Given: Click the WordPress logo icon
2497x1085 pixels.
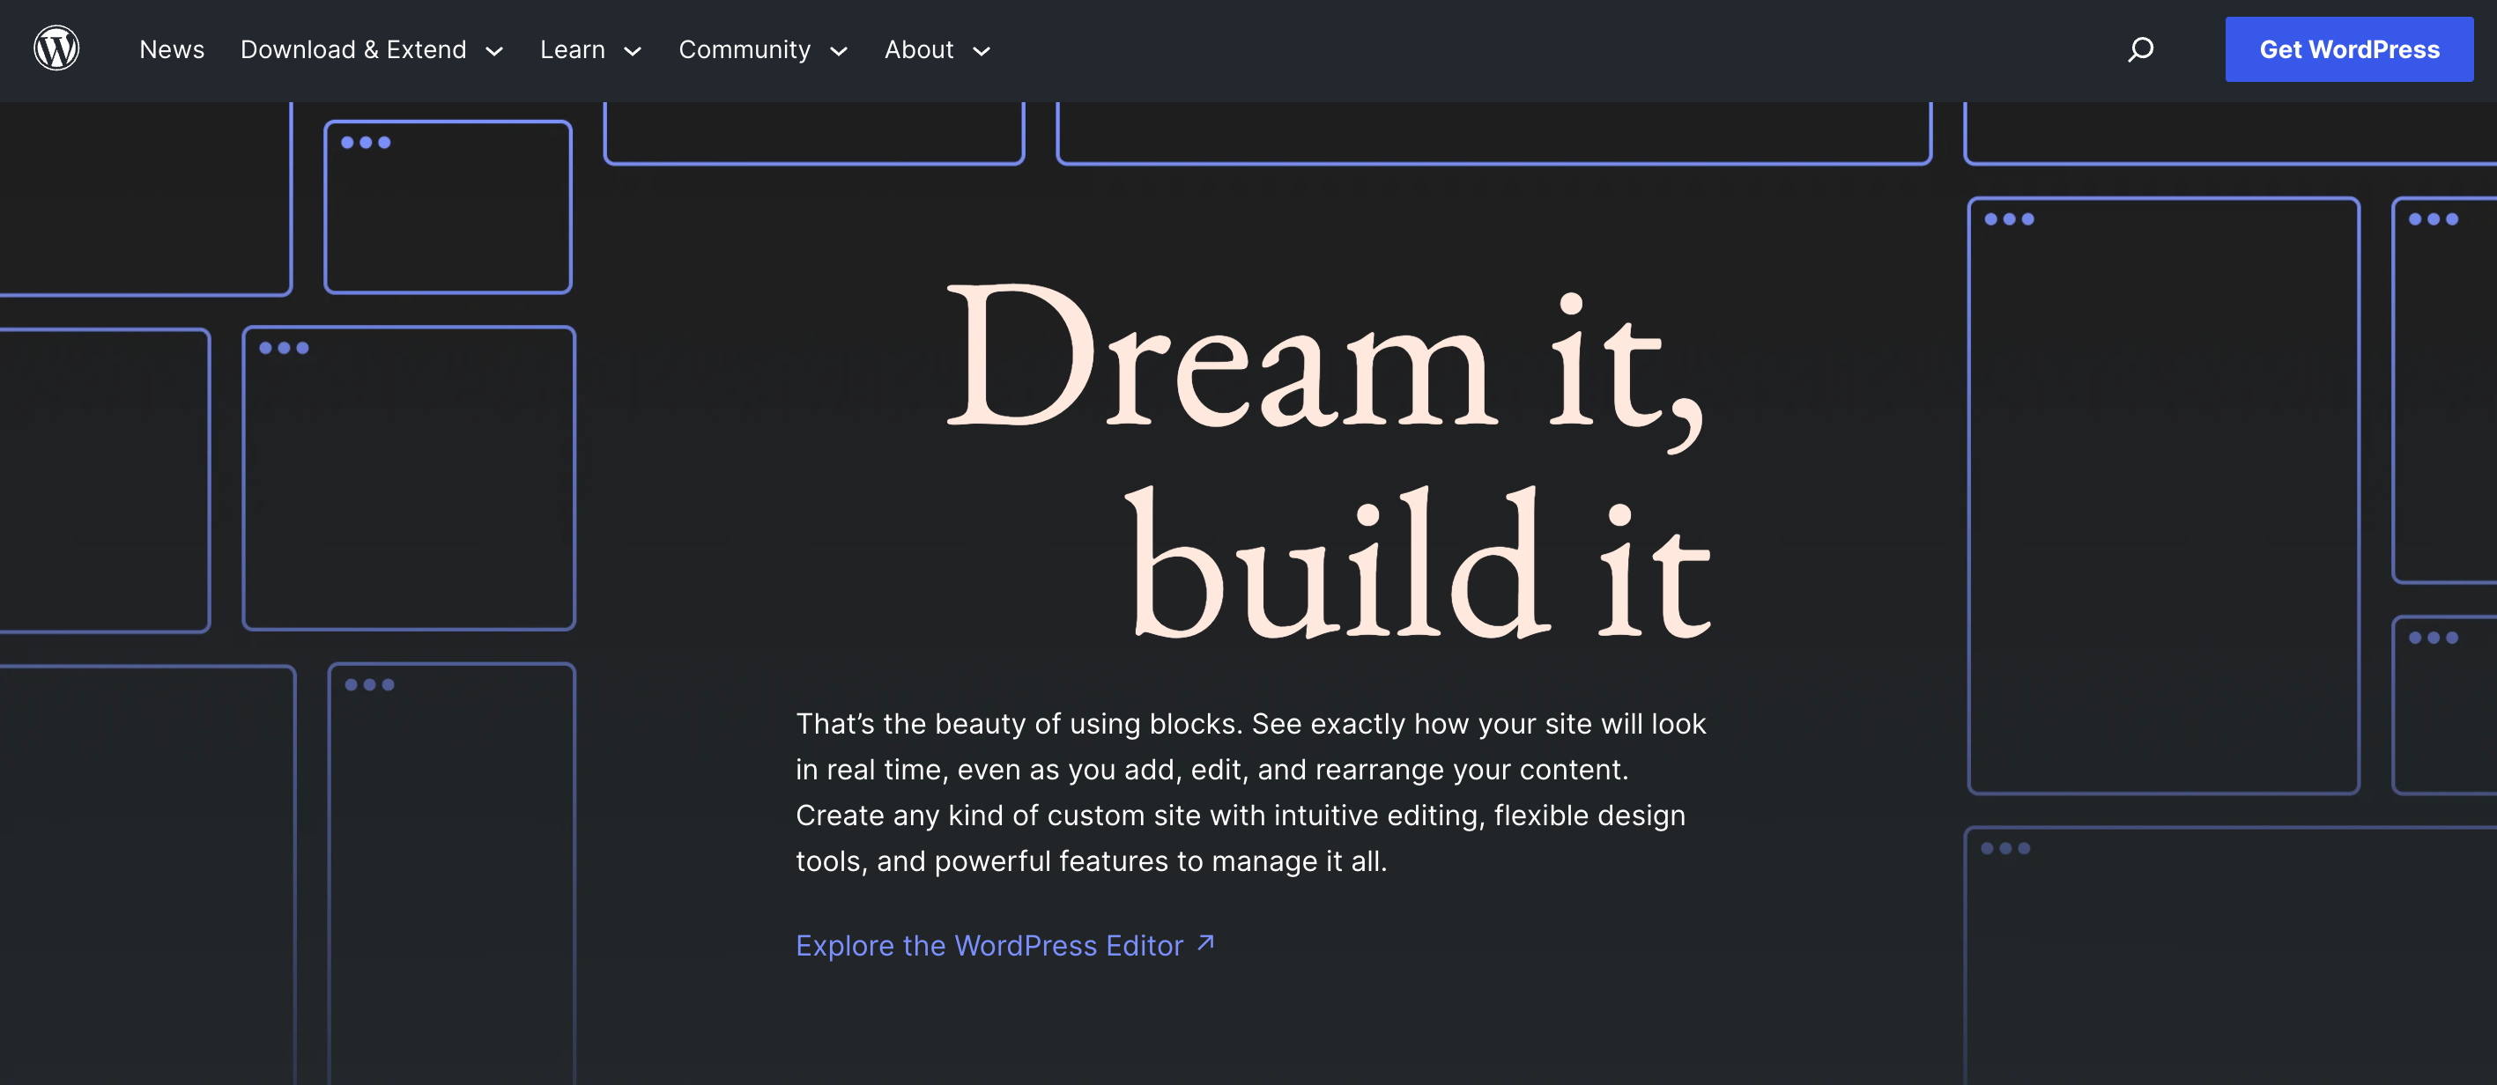Looking at the screenshot, I should click(x=56, y=48).
